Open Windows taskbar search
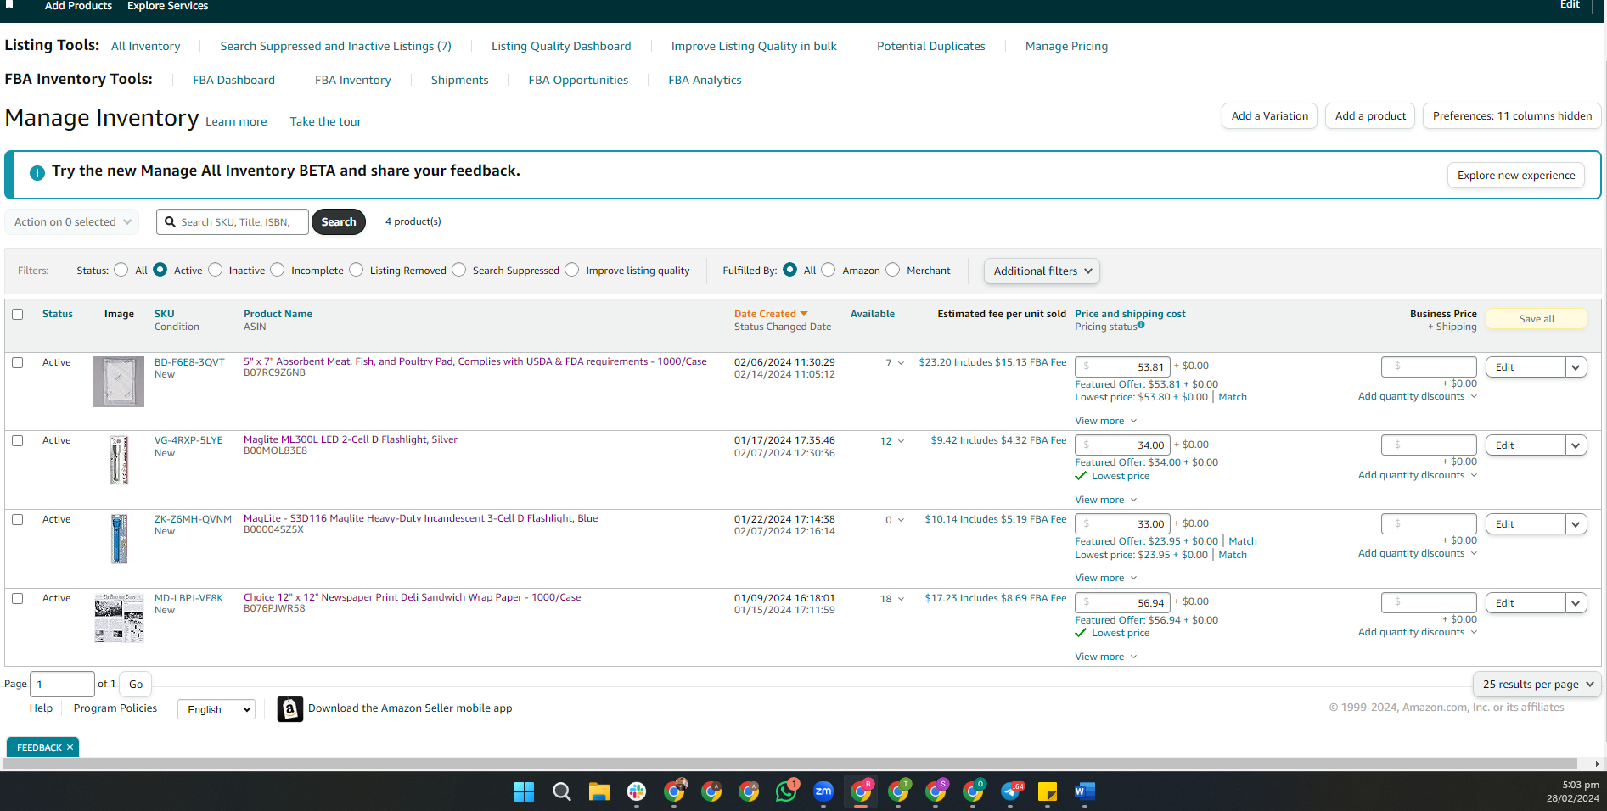Screen dimensions: 1607x811 click(561, 791)
